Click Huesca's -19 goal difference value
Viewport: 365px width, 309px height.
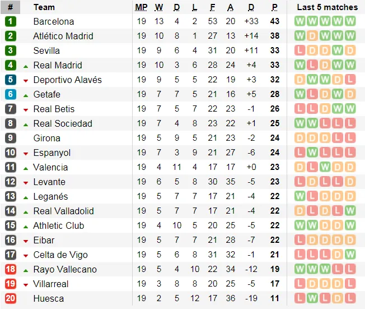click(251, 298)
